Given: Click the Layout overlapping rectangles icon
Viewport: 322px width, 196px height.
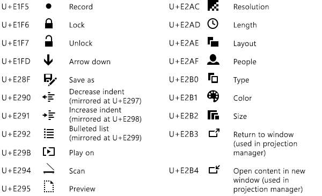Looking at the screenshot, I should (x=213, y=42).
